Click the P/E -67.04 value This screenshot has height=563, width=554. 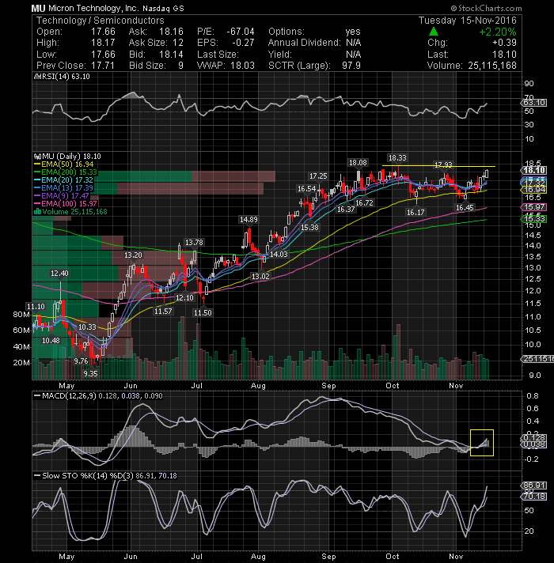click(240, 32)
